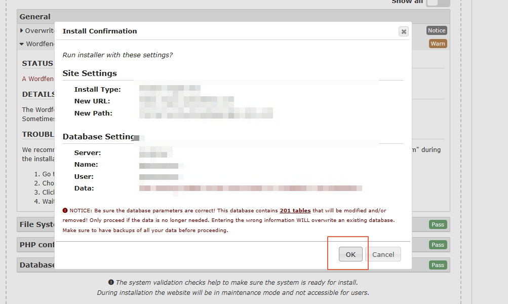Viewport: 508px width, 304px height.
Task: Expand the Overwrite item arrow
Action: pyautogui.click(x=22, y=31)
